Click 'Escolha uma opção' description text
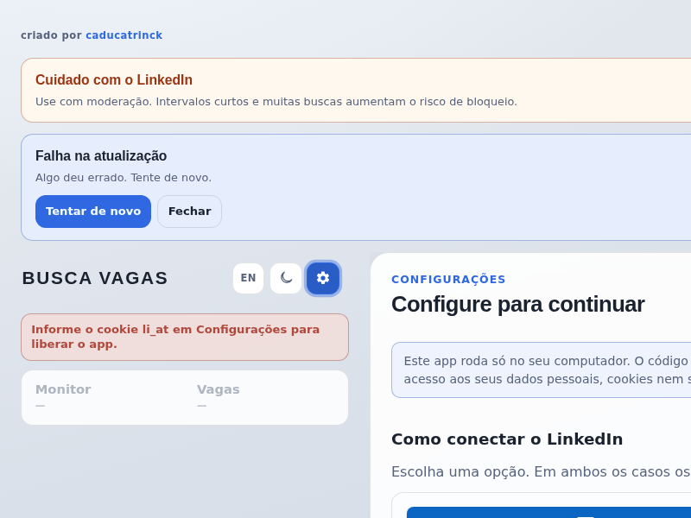The width and height of the screenshot is (691, 518). click(x=542, y=471)
